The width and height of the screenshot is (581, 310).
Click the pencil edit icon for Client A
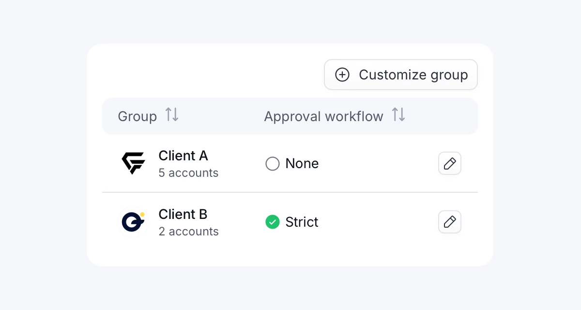point(449,163)
